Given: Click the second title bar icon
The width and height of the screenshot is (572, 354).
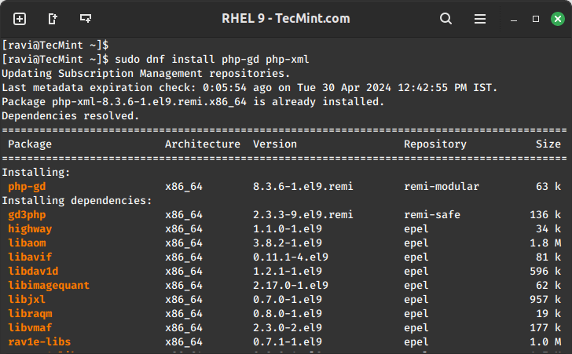Looking at the screenshot, I should click(x=53, y=18).
